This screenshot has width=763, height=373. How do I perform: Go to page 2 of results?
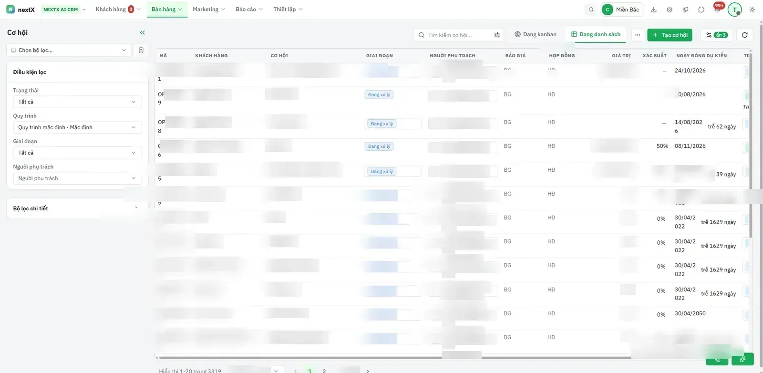point(324,371)
